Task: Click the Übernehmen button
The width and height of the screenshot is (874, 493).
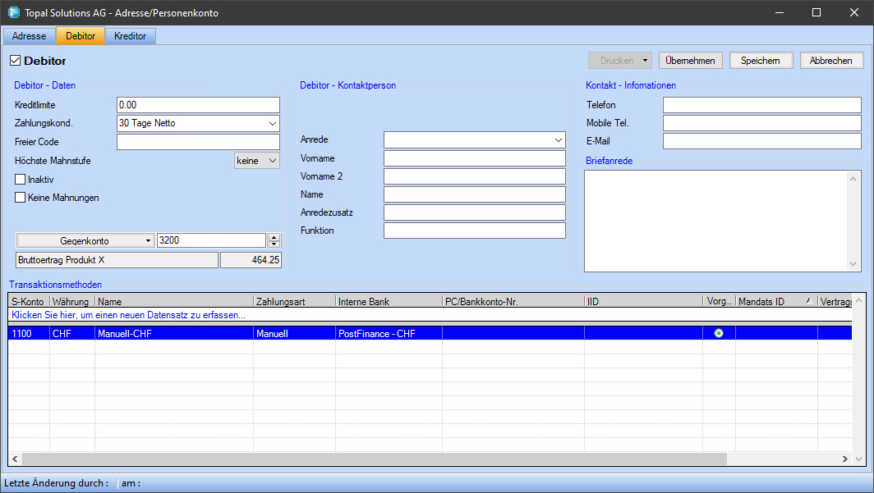Action: click(690, 61)
